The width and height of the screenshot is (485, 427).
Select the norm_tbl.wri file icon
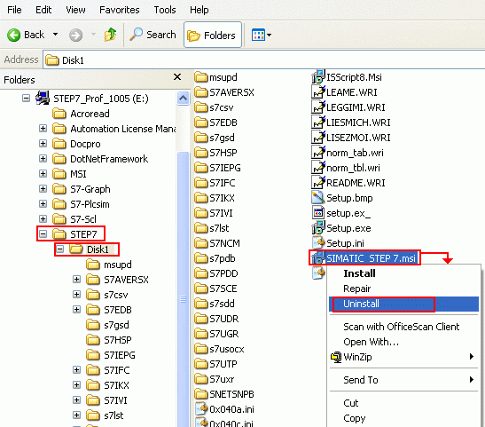point(318,168)
